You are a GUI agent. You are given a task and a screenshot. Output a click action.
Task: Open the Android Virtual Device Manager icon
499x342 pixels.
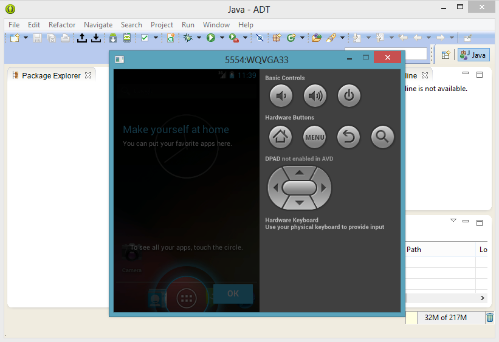[127, 38]
